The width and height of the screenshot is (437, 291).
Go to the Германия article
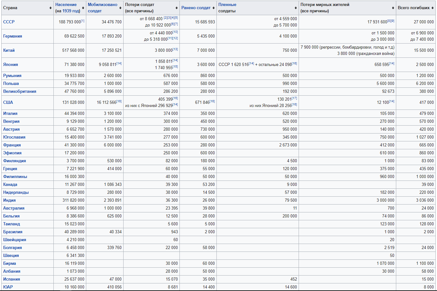point(13,36)
